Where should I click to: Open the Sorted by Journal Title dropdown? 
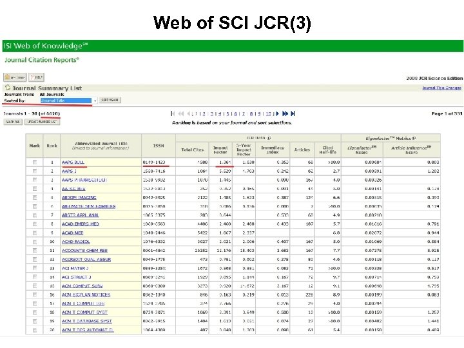68,101
